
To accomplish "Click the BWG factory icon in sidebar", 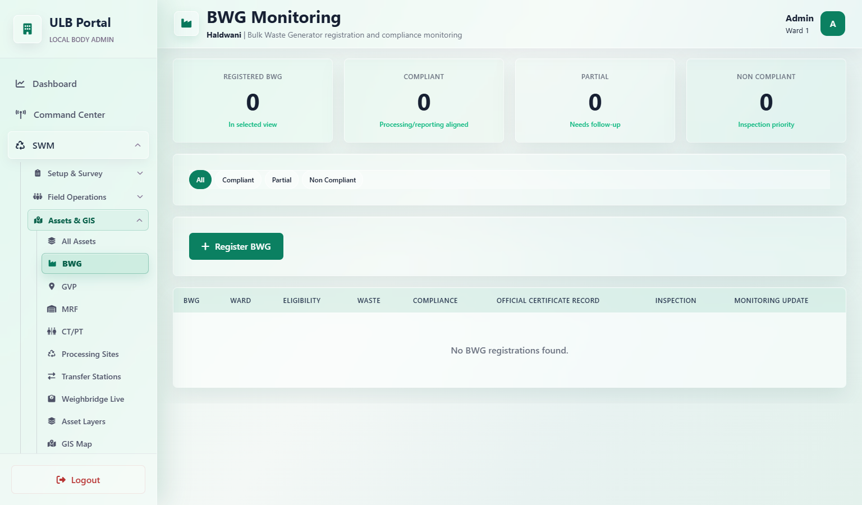I will [52, 264].
